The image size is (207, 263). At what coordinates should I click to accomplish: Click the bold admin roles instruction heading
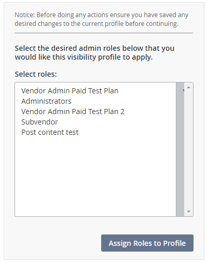(94, 52)
